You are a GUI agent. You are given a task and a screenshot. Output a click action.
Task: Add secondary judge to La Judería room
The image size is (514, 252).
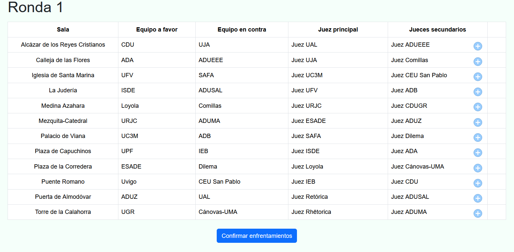(x=477, y=92)
